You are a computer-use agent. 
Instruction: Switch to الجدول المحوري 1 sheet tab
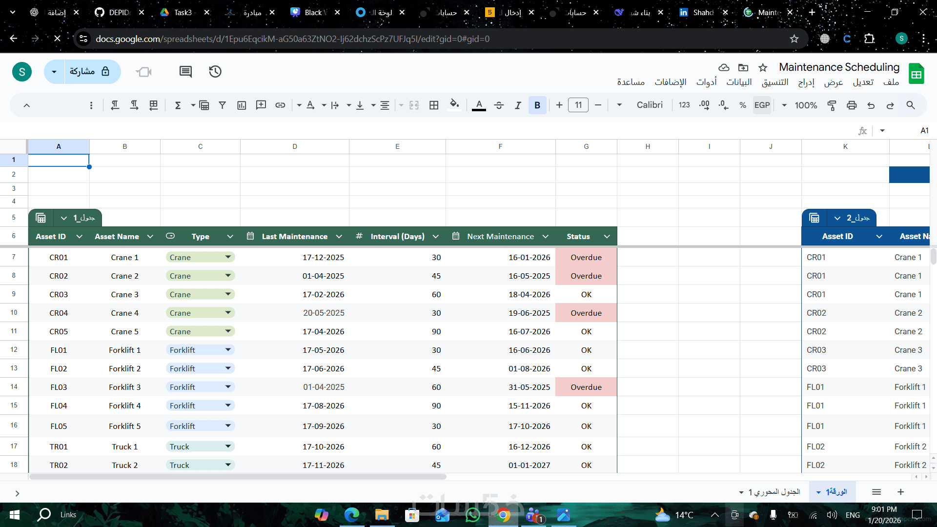[x=774, y=492]
